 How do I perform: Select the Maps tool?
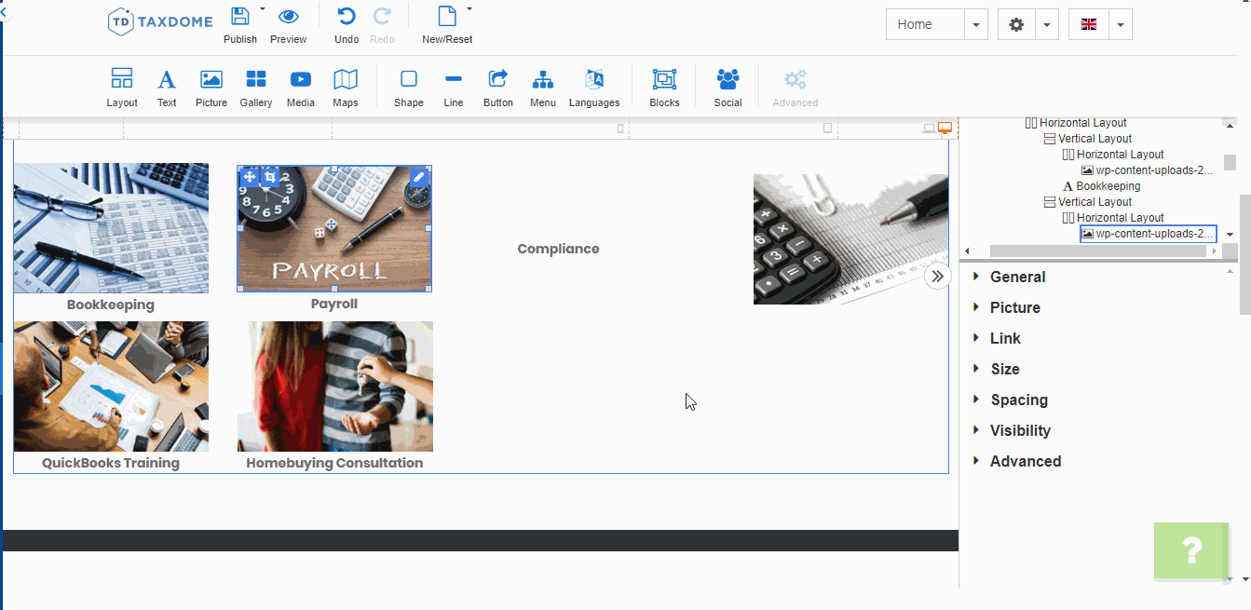(x=345, y=80)
